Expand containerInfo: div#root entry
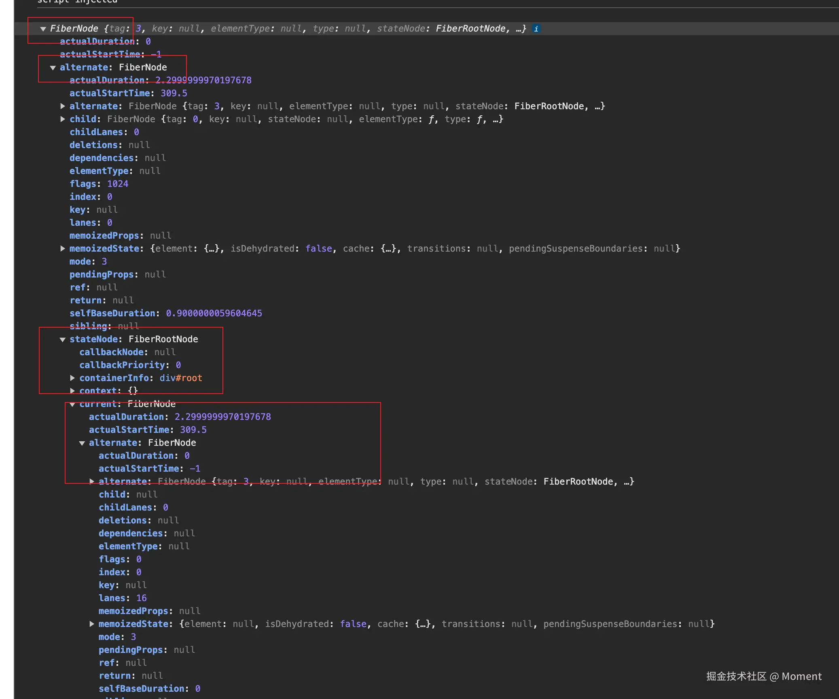Image resolution: width=839 pixels, height=699 pixels. (x=72, y=378)
